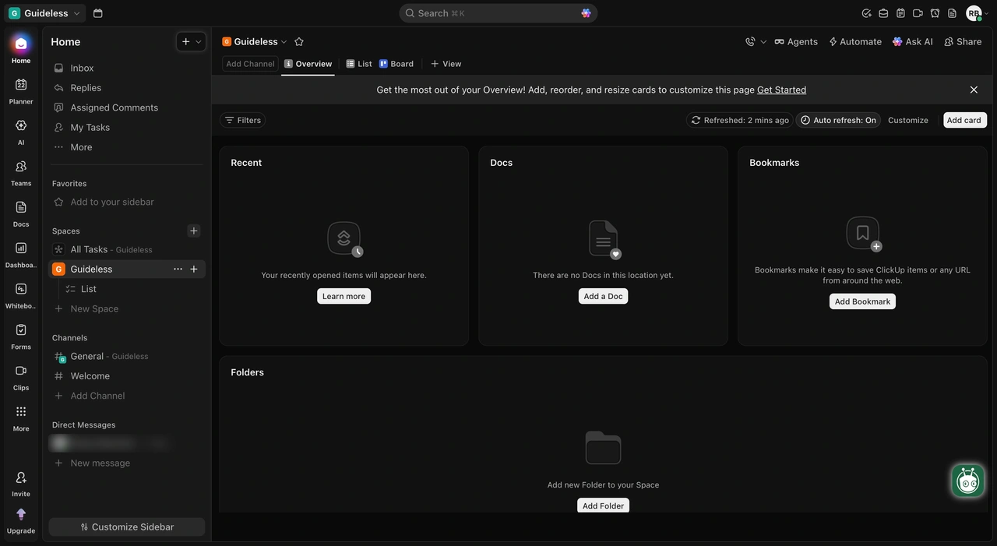Click the document icon in top bar
997x546 pixels.
952,13
